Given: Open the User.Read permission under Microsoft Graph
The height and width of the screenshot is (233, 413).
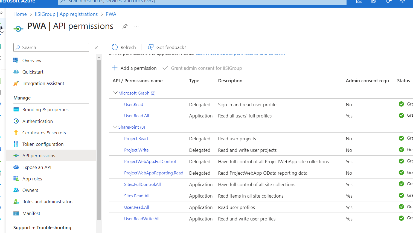Looking at the screenshot, I should (x=133, y=104).
